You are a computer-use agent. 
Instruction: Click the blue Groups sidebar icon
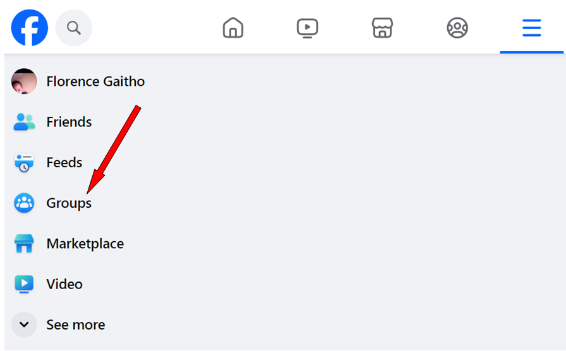click(24, 203)
